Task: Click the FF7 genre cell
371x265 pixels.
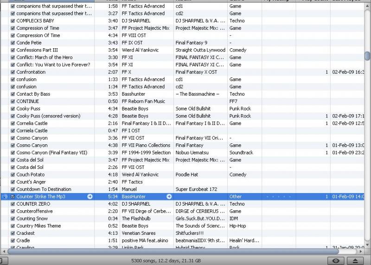Action: [x=233, y=101]
